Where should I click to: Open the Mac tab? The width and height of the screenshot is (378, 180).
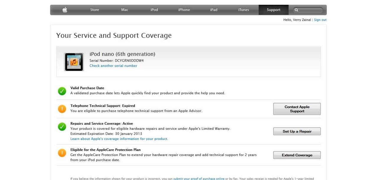(x=125, y=10)
